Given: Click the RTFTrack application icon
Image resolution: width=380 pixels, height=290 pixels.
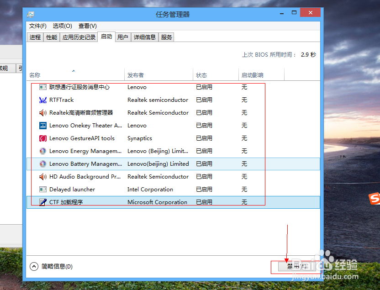Looking at the screenshot, I should click(42, 100).
